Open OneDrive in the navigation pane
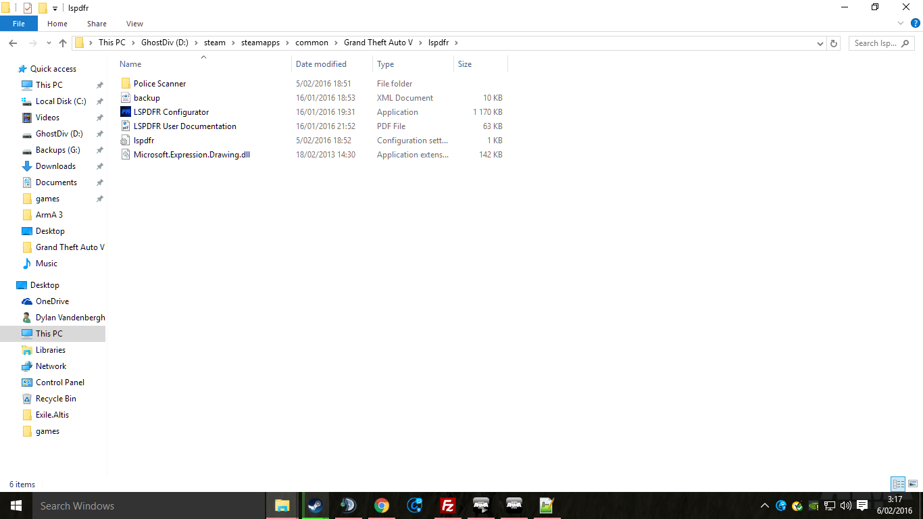The image size is (923, 519). [x=52, y=301]
